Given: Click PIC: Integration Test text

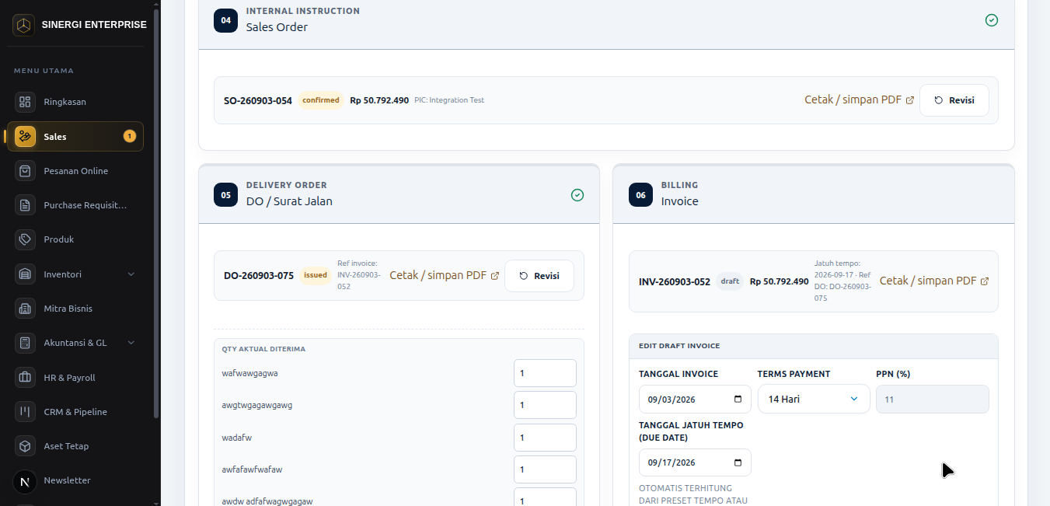Looking at the screenshot, I should [x=449, y=100].
